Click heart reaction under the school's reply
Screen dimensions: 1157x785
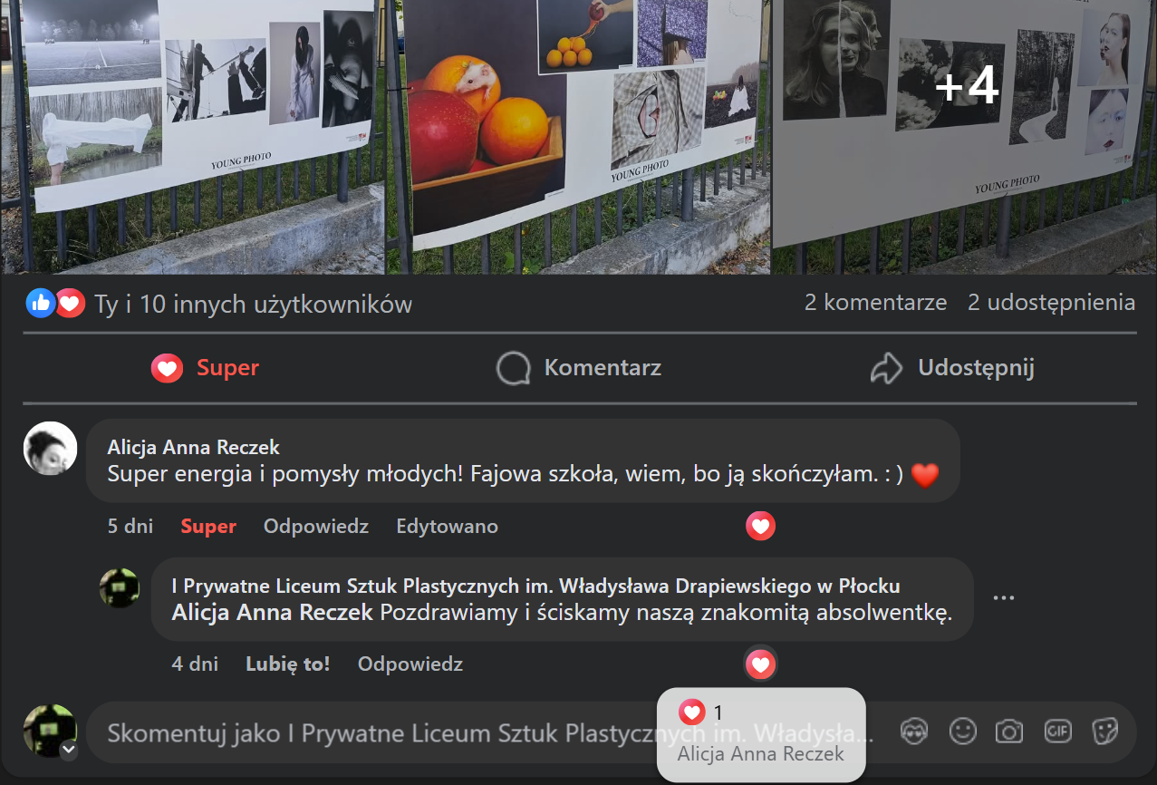(760, 664)
